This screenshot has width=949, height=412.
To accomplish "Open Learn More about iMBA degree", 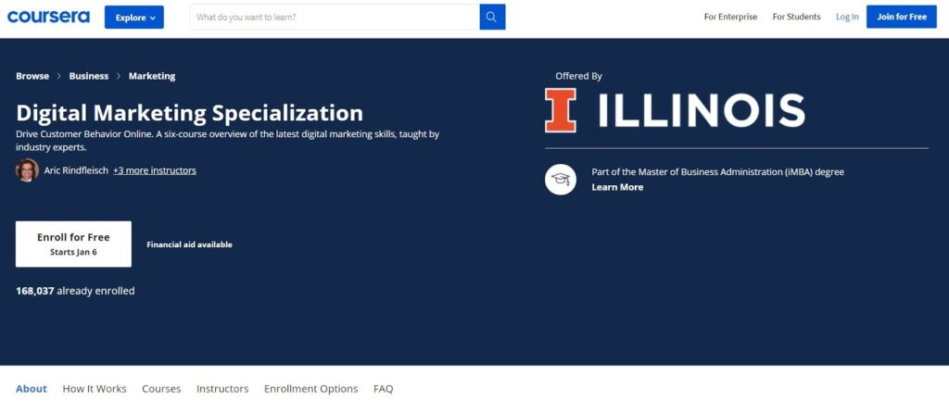I will click(x=617, y=188).
